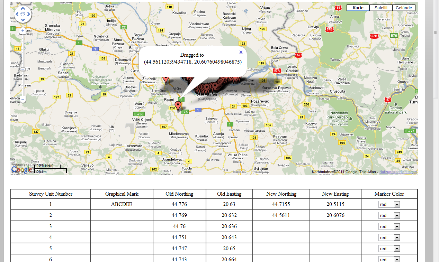
Task: Zoom in with the plus button
Action: [x=23, y=31]
